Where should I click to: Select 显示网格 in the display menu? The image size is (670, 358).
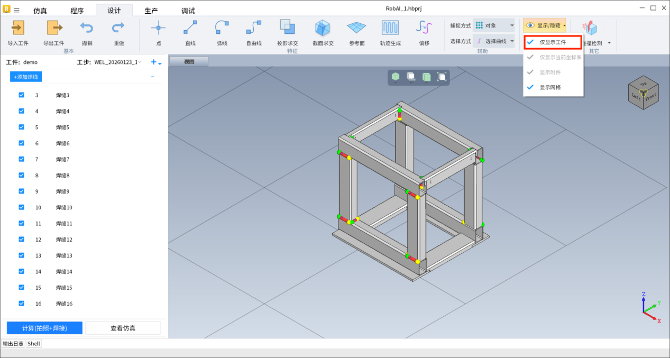(550, 87)
